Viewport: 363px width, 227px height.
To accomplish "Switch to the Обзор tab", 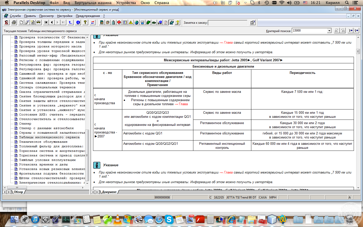I will coord(18,192).
